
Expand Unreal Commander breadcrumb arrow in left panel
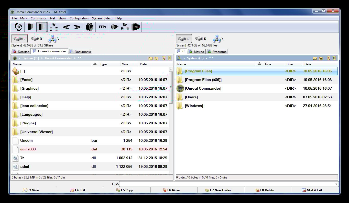tap(75, 58)
